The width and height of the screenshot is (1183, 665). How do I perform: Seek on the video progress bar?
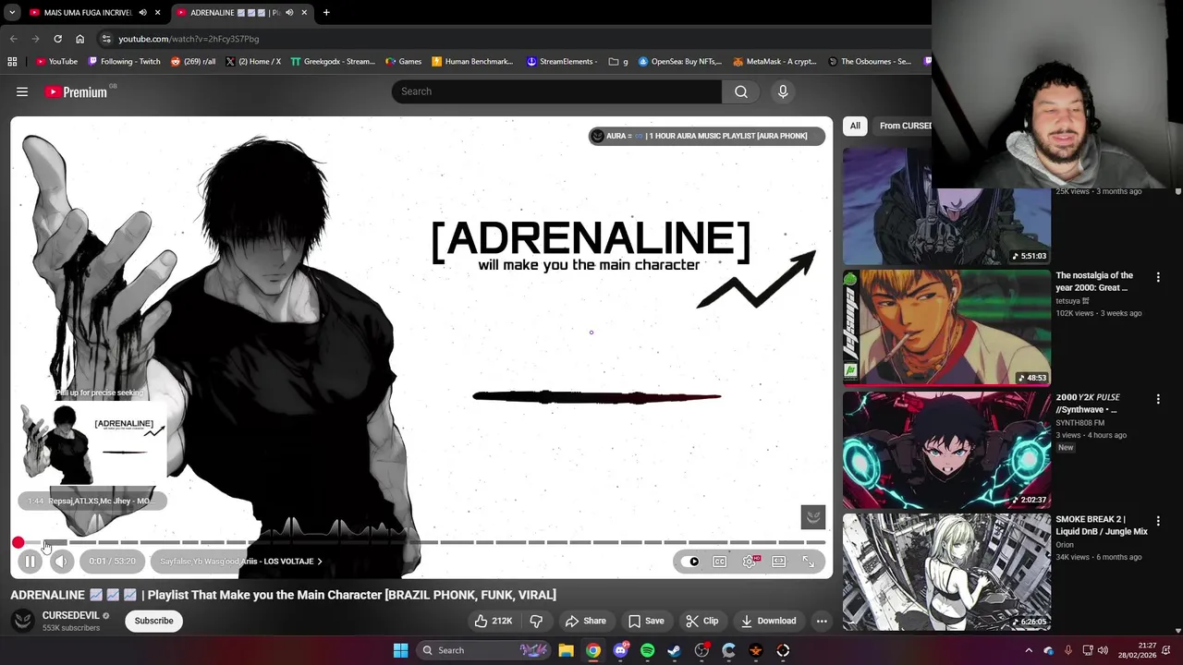[421, 543]
